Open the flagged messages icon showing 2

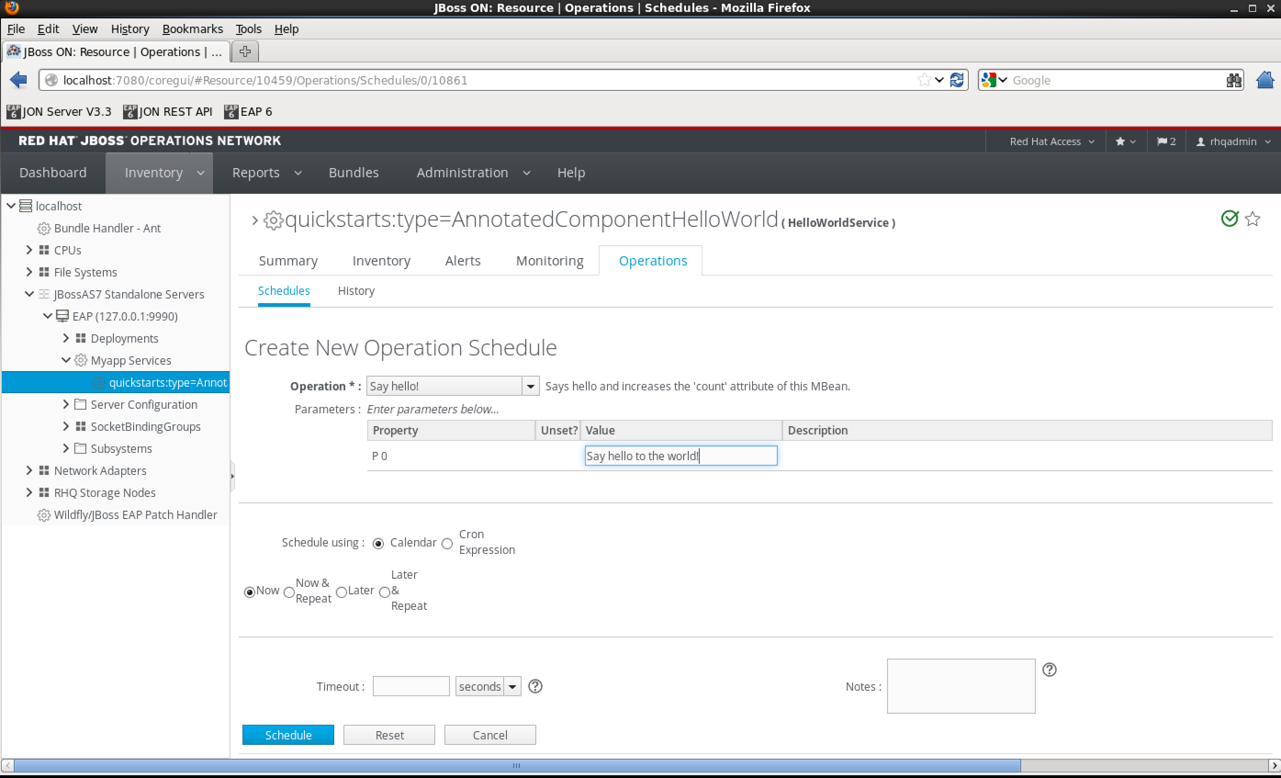[1166, 141]
